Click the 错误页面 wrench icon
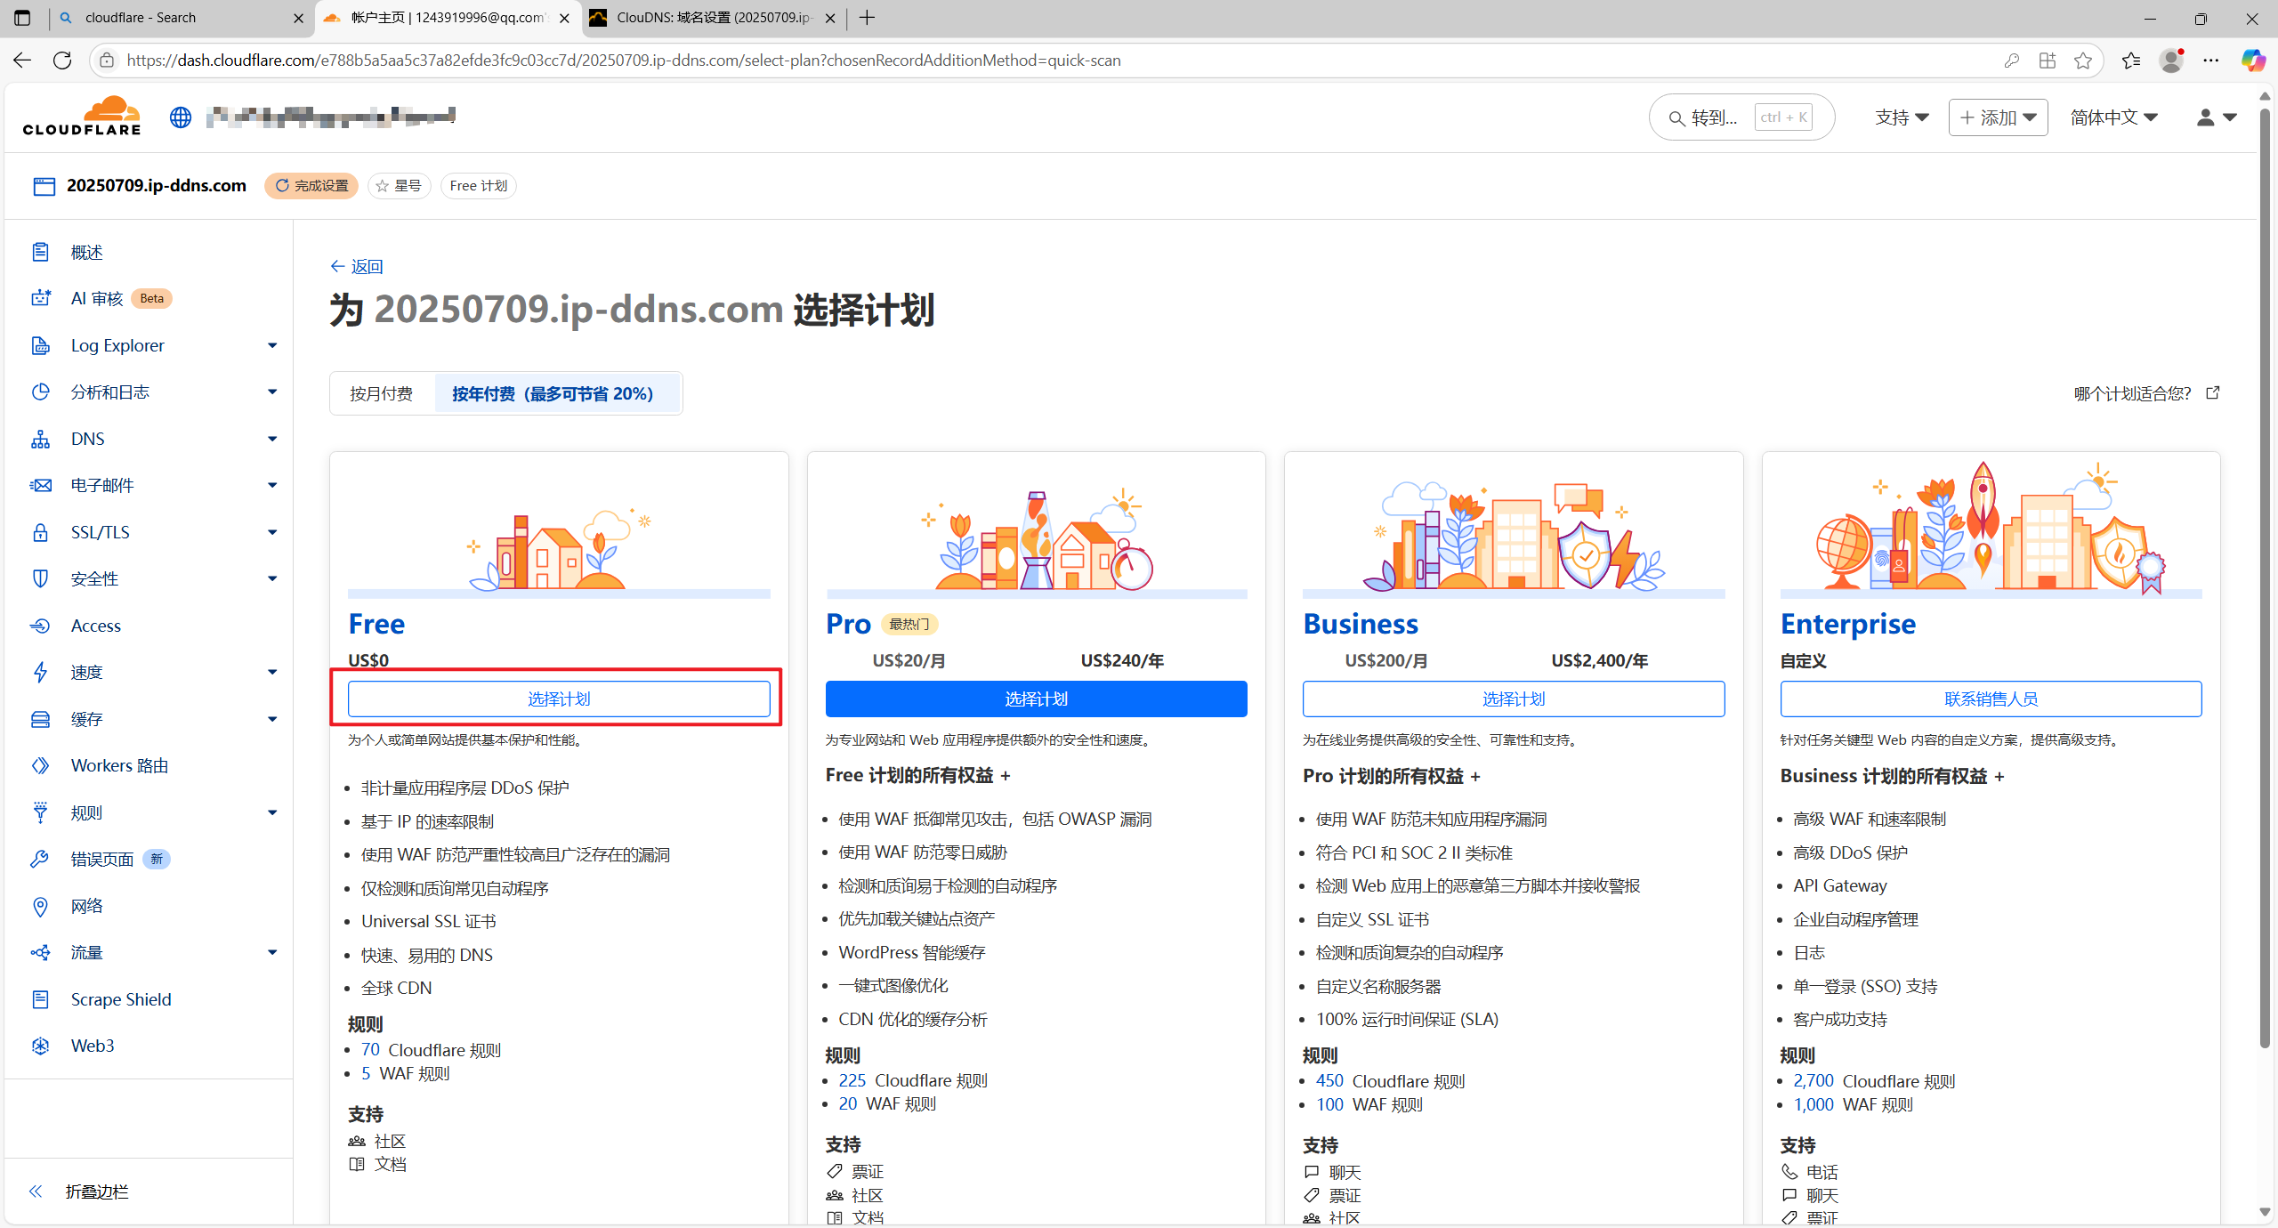Viewport: 2278px width, 1228px height. click(x=40, y=859)
